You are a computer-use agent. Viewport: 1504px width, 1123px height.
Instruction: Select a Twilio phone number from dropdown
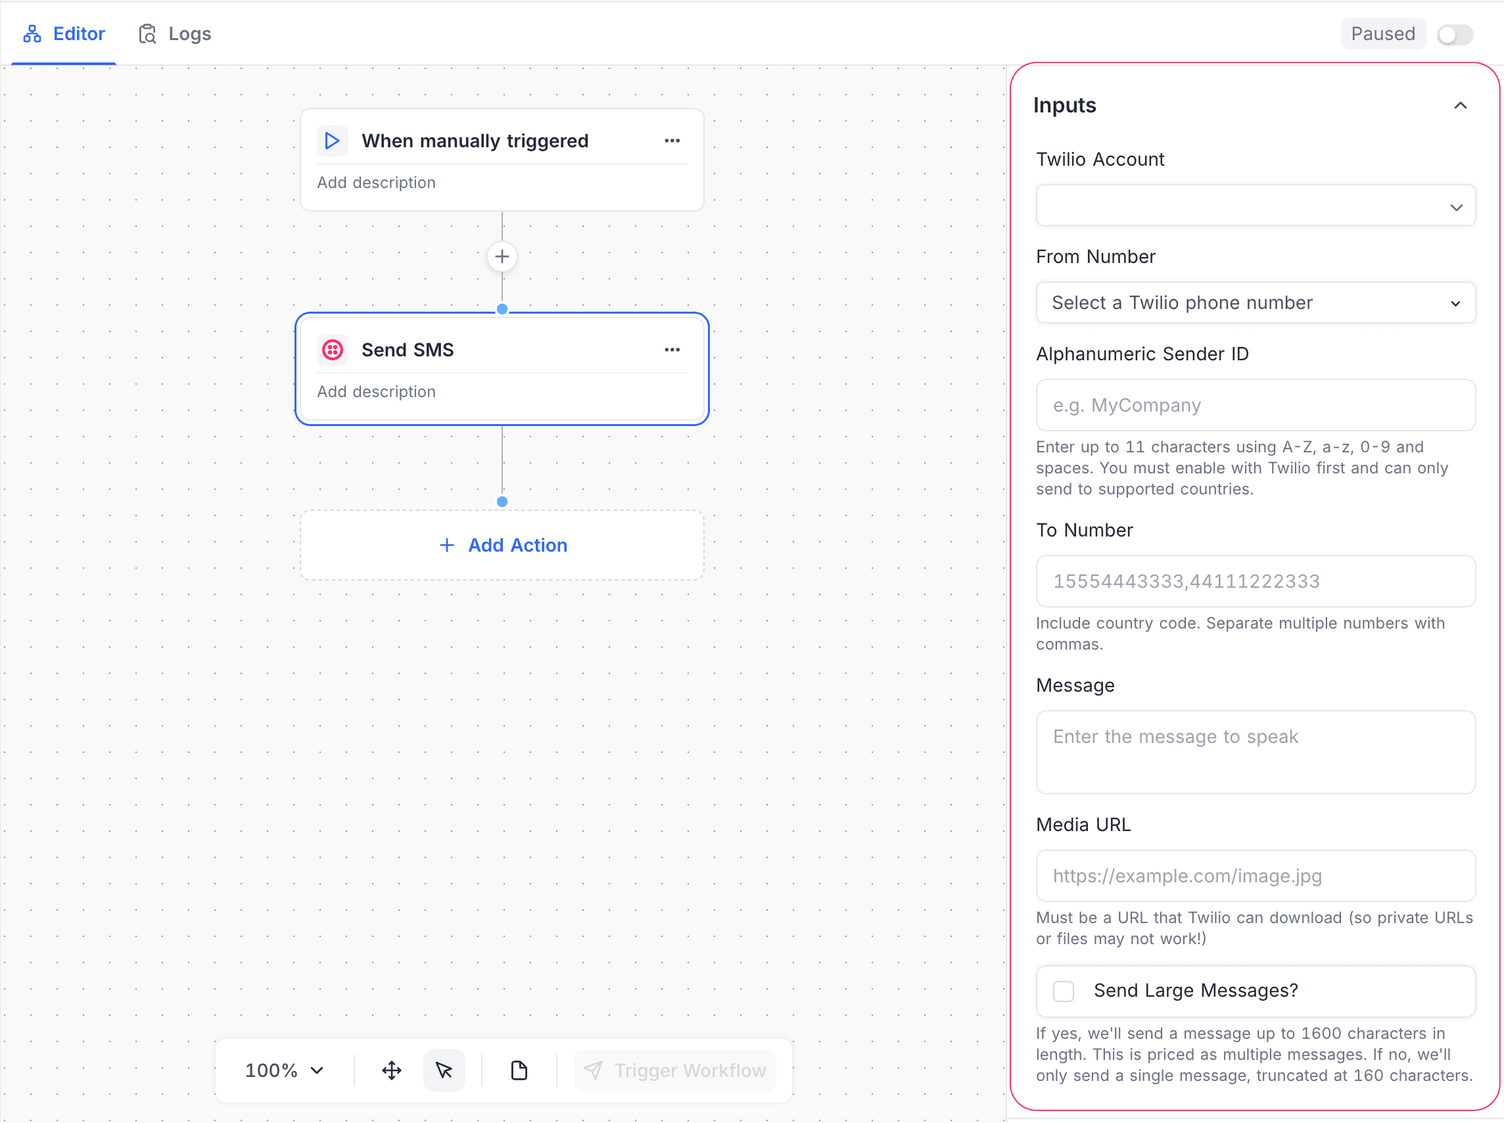click(x=1256, y=302)
